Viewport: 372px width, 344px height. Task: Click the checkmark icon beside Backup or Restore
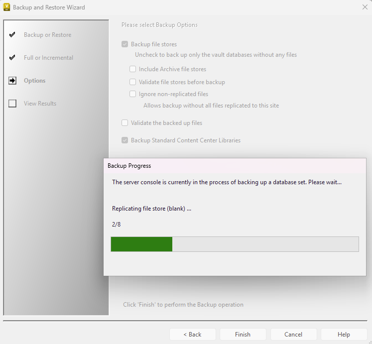[12, 35]
